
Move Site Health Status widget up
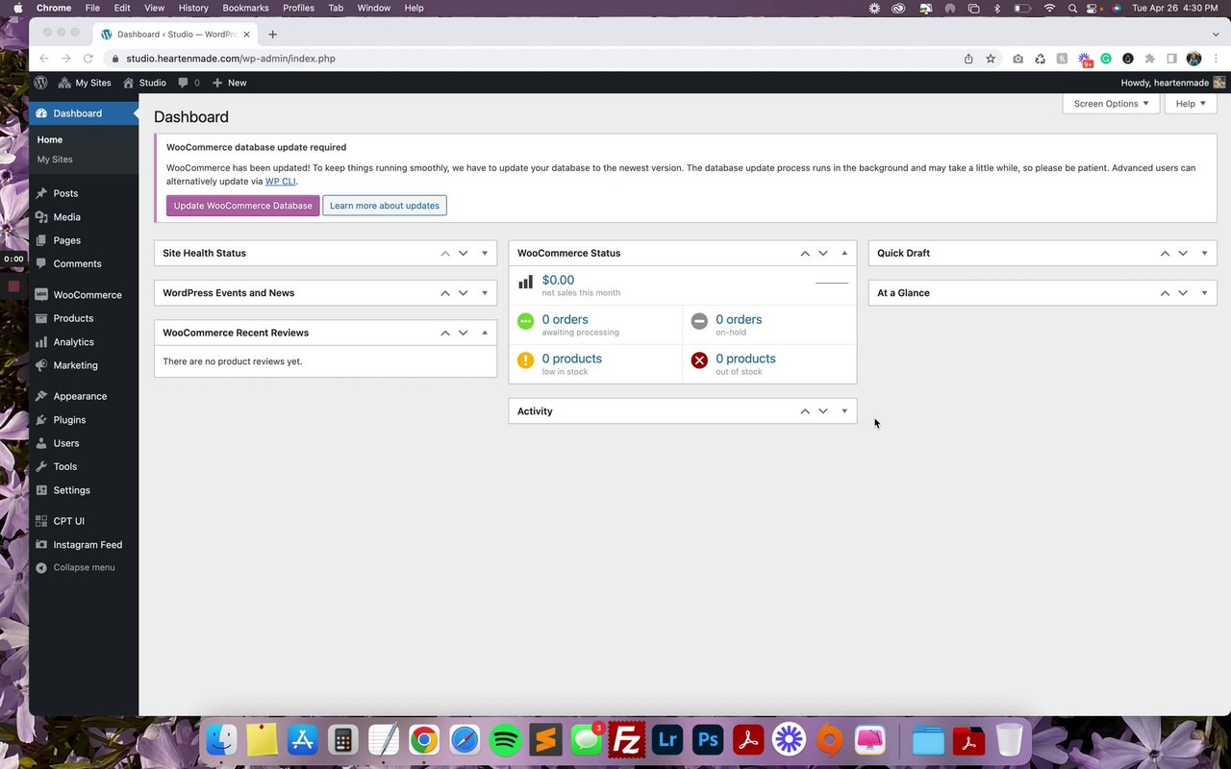(x=445, y=253)
